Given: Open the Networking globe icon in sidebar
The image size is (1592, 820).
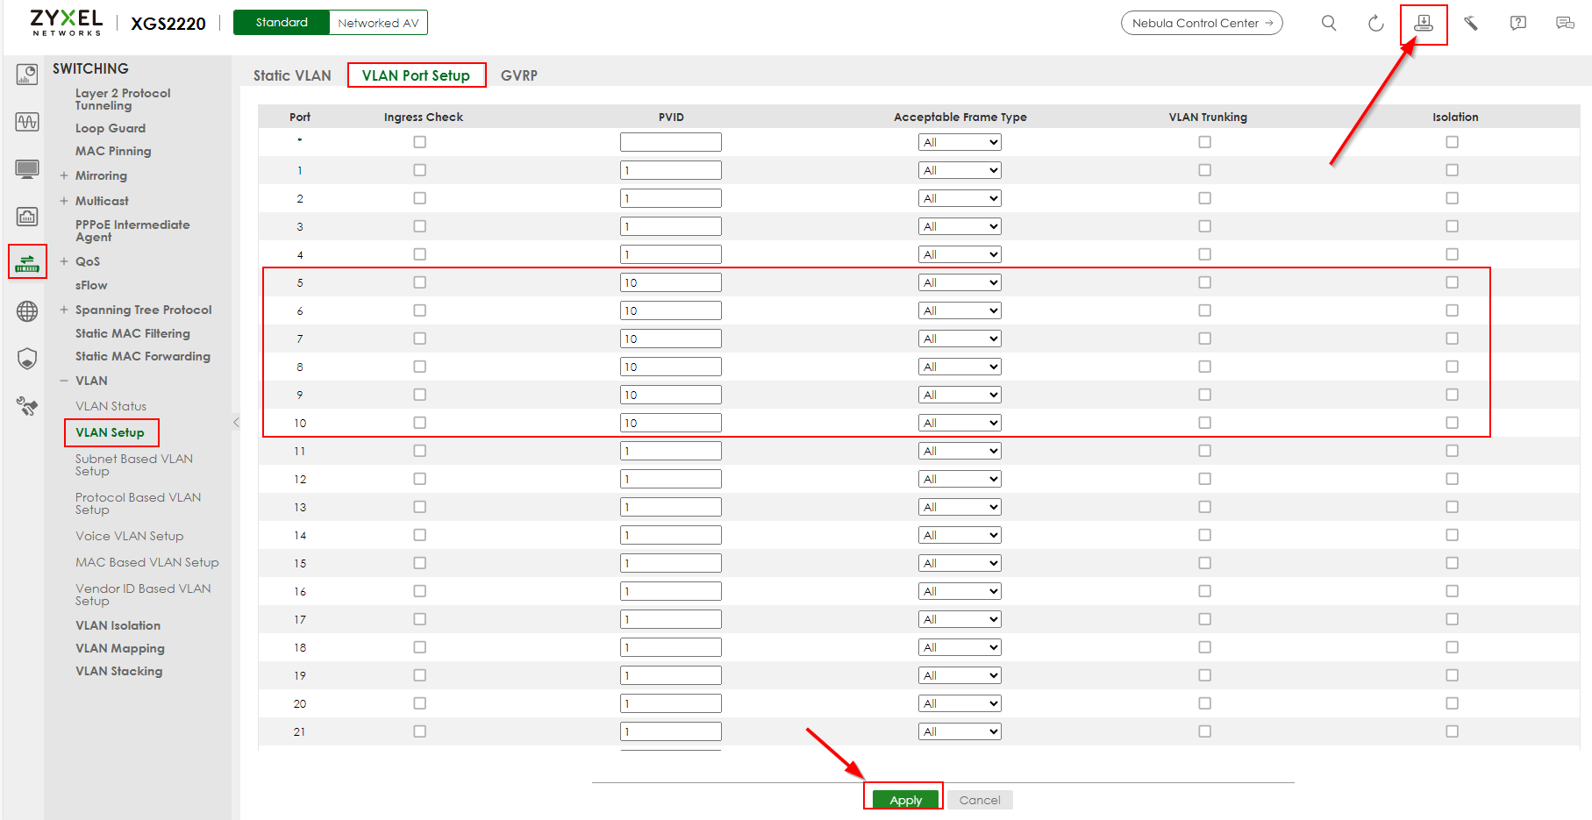Looking at the screenshot, I should (26, 310).
